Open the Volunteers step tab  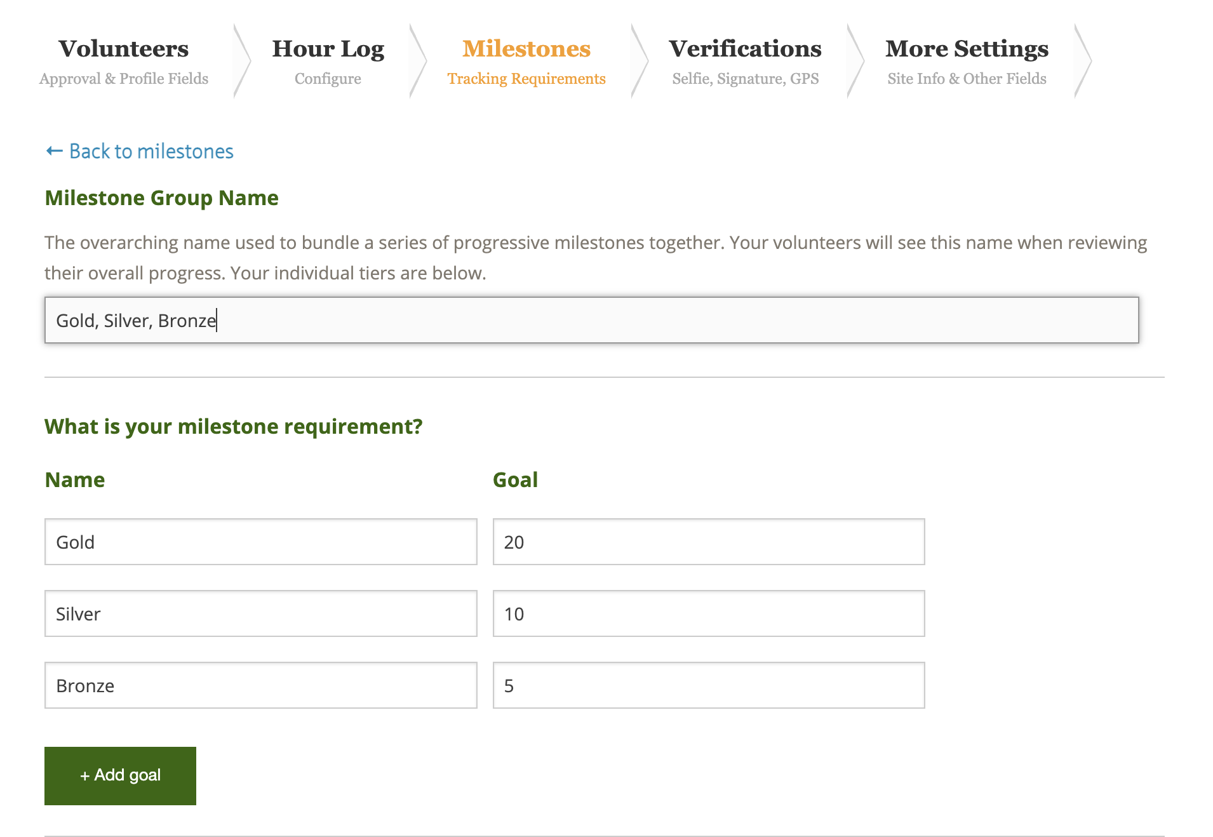(124, 61)
